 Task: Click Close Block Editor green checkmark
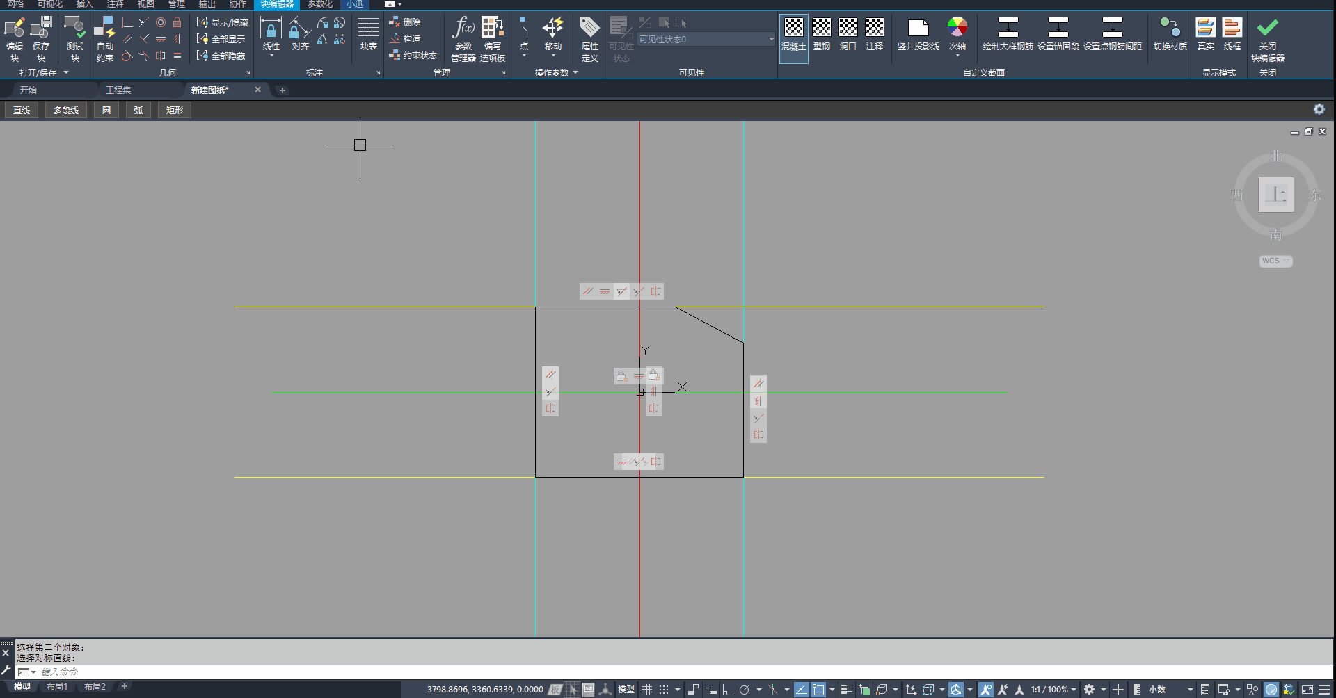(x=1268, y=39)
